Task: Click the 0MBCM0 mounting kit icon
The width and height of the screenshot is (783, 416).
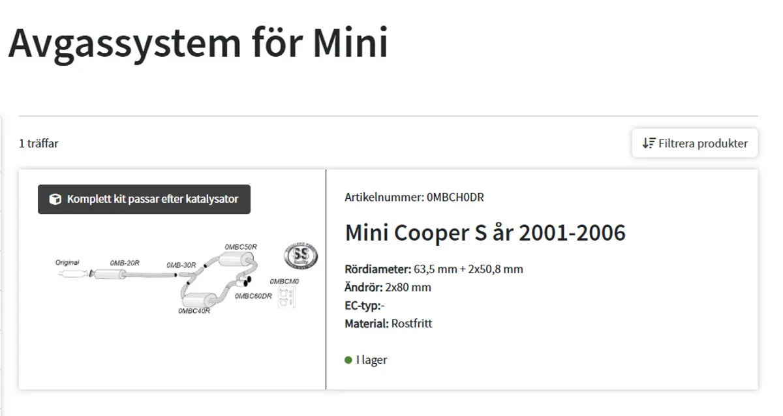Action: coord(285,297)
